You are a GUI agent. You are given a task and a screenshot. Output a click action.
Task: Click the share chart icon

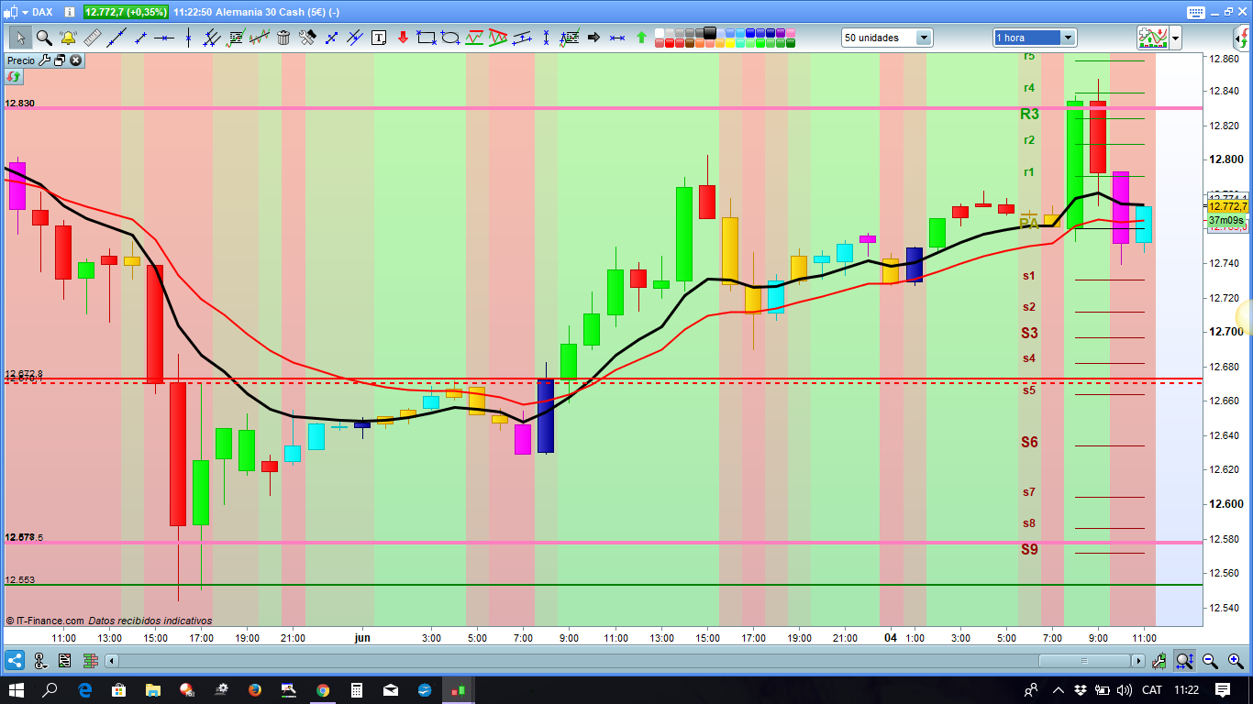(15, 660)
